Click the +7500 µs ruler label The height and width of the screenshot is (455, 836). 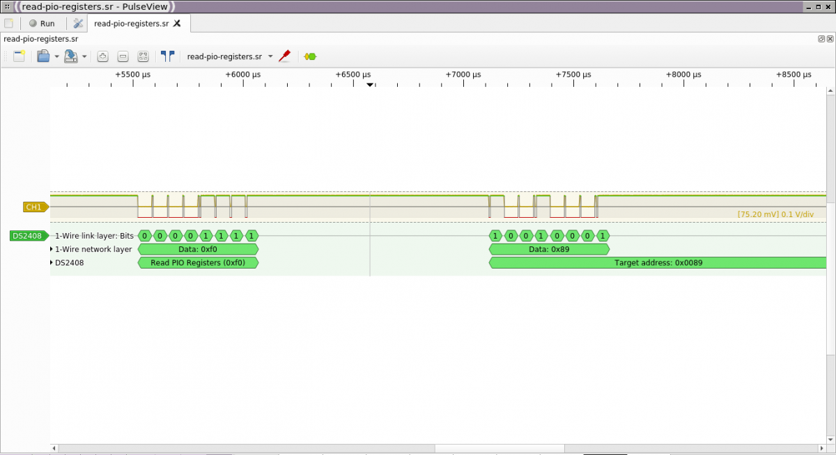pos(573,74)
